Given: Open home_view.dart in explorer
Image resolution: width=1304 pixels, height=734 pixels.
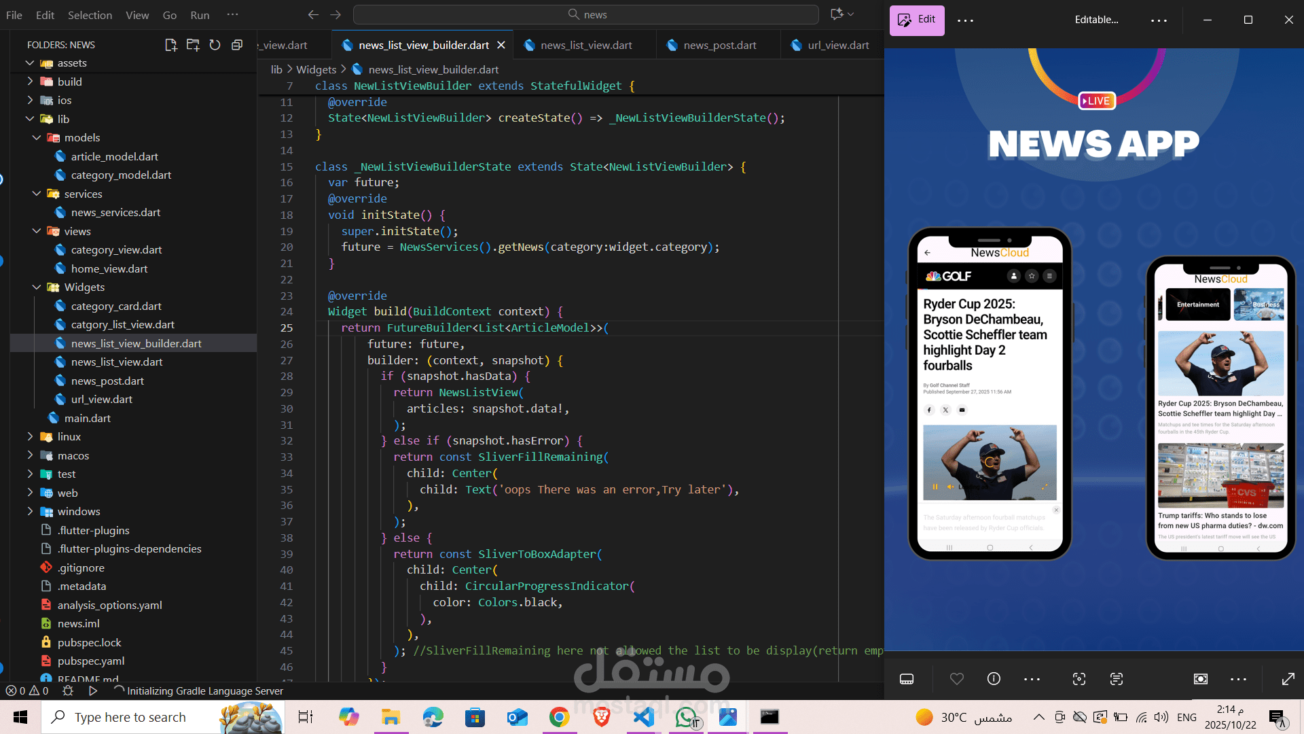Looking at the screenshot, I should click(109, 268).
